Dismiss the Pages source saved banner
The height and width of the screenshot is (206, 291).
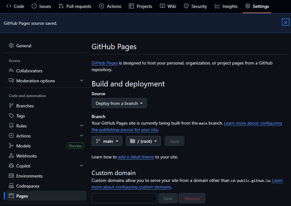click(x=285, y=22)
